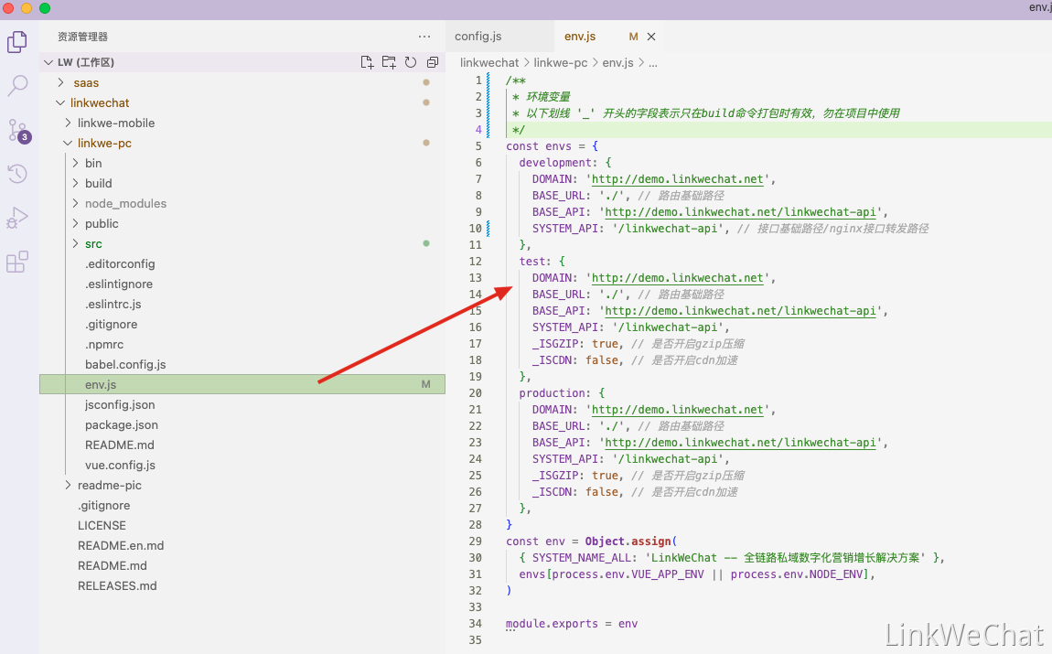
Task: Collapse the linkwe-pc folder
Action: (x=68, y=143)
